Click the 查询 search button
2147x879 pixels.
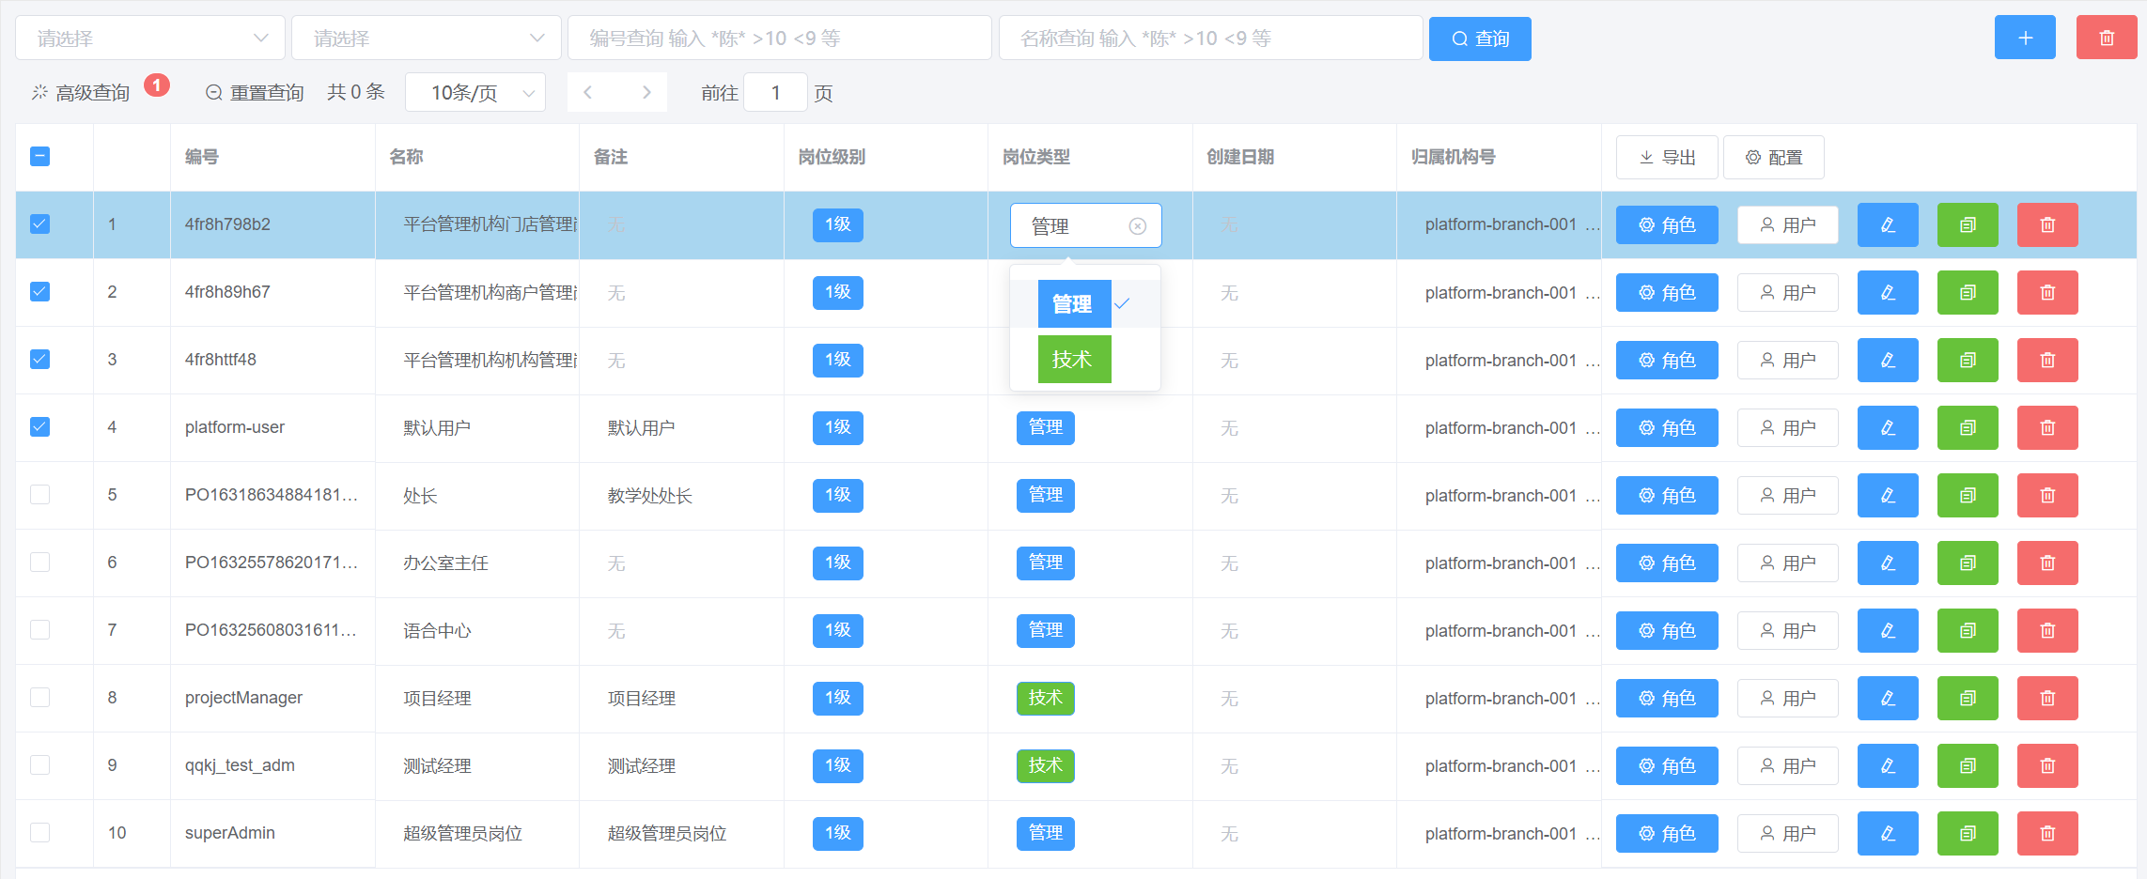point(1480,39)
